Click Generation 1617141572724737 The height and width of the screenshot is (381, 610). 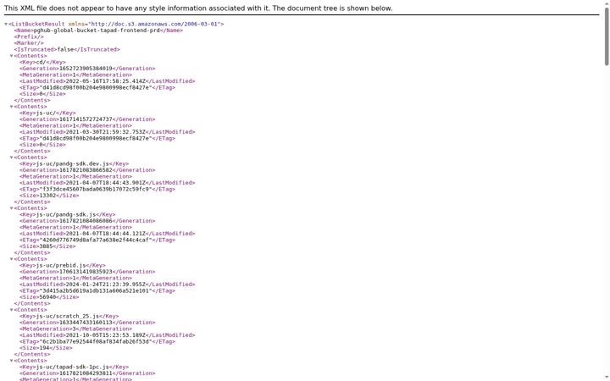(x=86, y=119)
